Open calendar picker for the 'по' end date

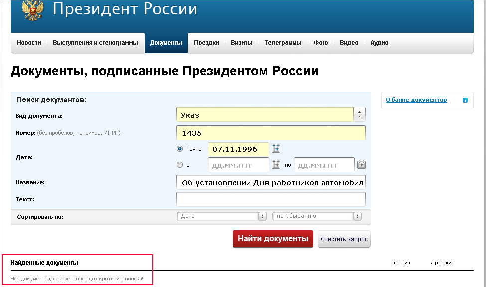(361, 165)
